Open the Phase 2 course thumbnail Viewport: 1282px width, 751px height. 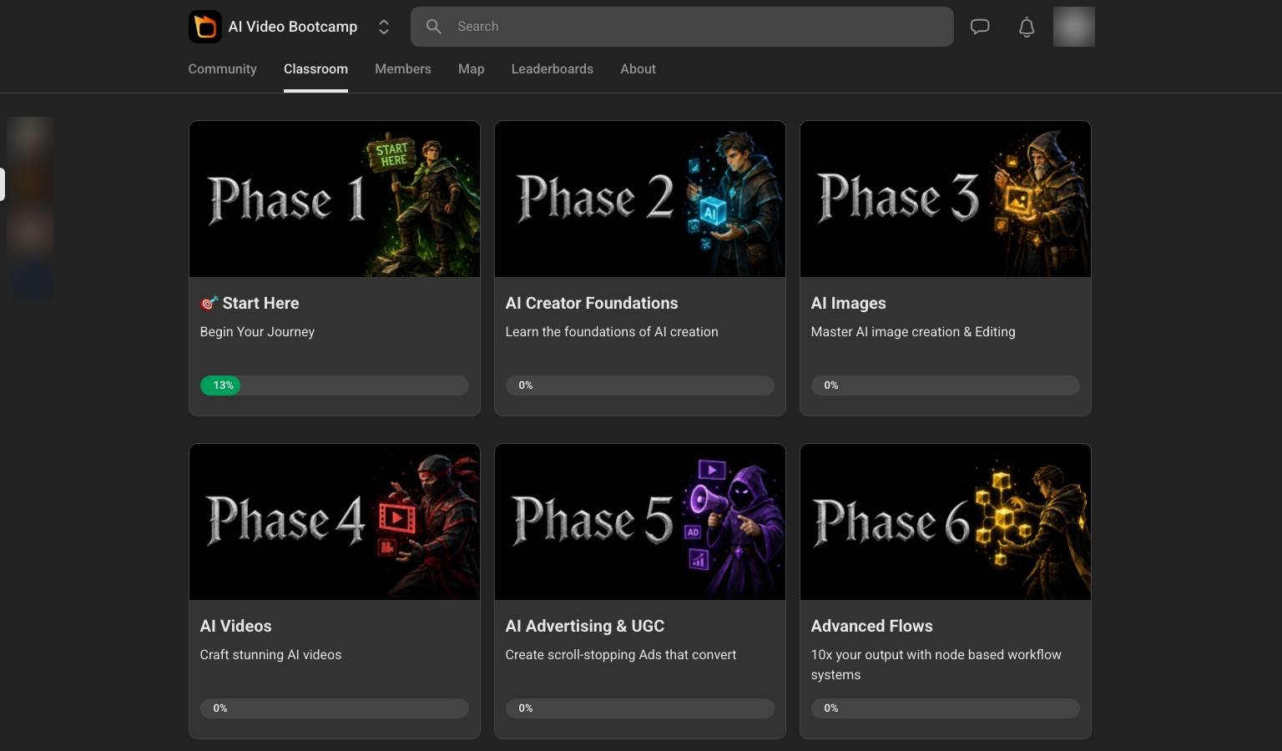[640, 199]
